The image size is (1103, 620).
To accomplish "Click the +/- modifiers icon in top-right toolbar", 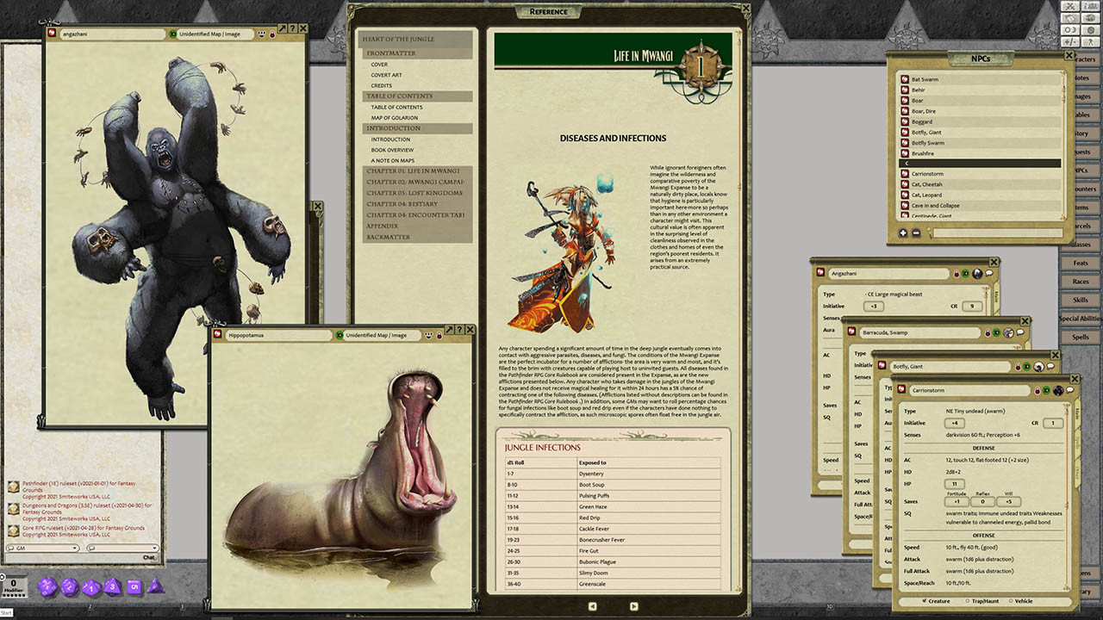I will [1069, 41].
